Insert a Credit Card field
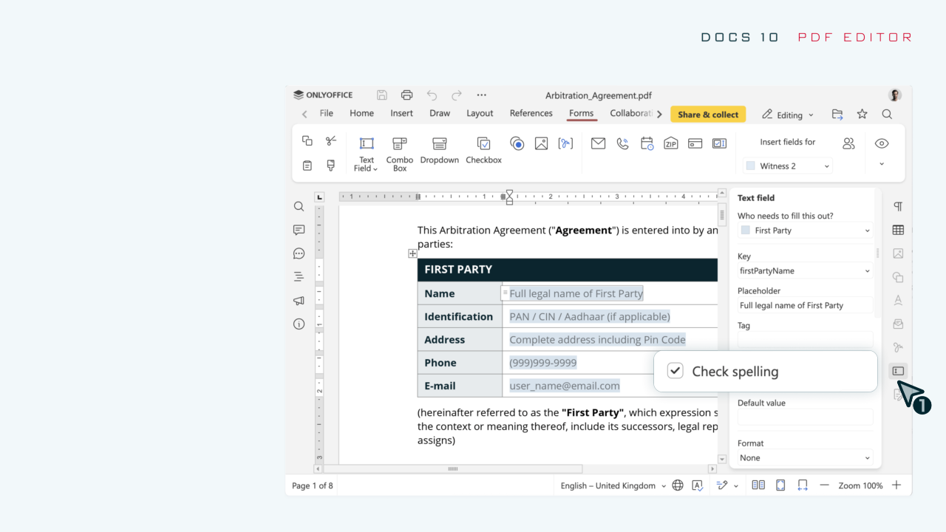This screenshot has height=532, width=946. tap(695, 143)
